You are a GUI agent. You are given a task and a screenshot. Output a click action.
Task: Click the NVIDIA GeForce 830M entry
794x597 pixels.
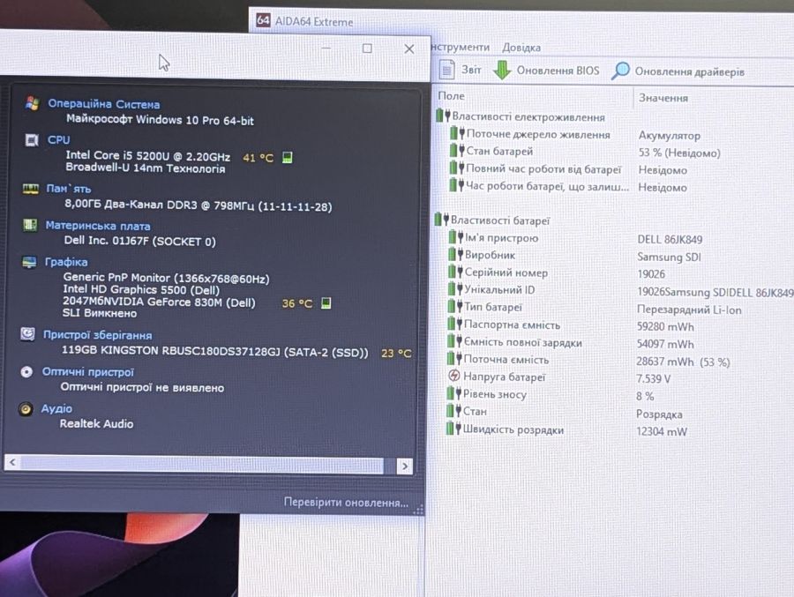click(x=159, y=302)
